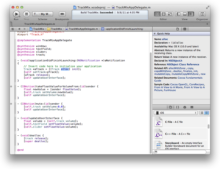
Task: Open TrackMixAppDelegate.m jump bar item
Action: tap(82, 29)
